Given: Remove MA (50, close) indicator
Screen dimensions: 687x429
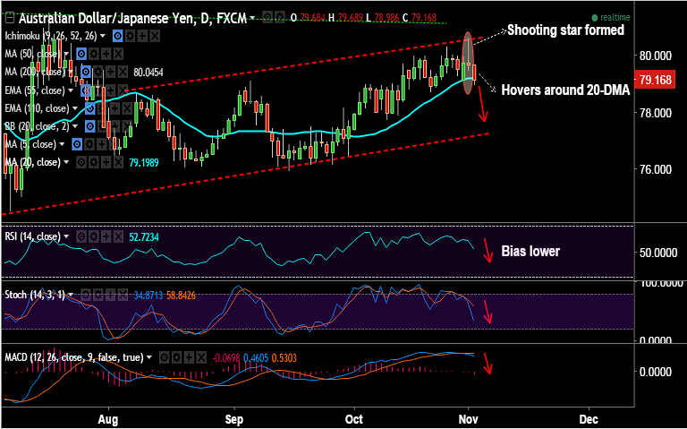Looking at the screenshot, I should pos(118,54).
